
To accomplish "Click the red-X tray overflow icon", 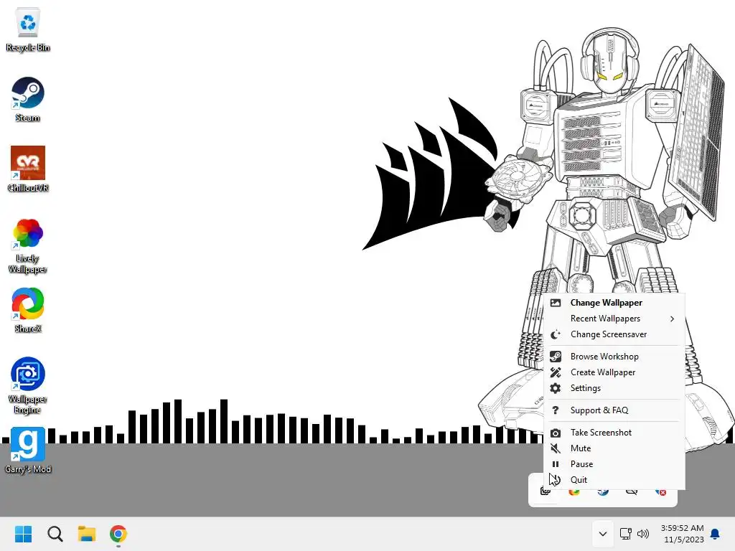I will [x=660, y=492].
